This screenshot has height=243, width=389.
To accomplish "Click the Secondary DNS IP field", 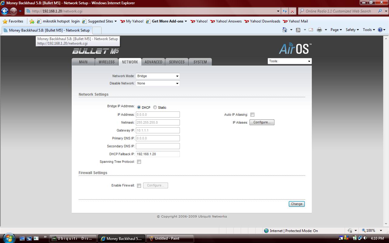I will pyautogui.click(x=158, y=146).
